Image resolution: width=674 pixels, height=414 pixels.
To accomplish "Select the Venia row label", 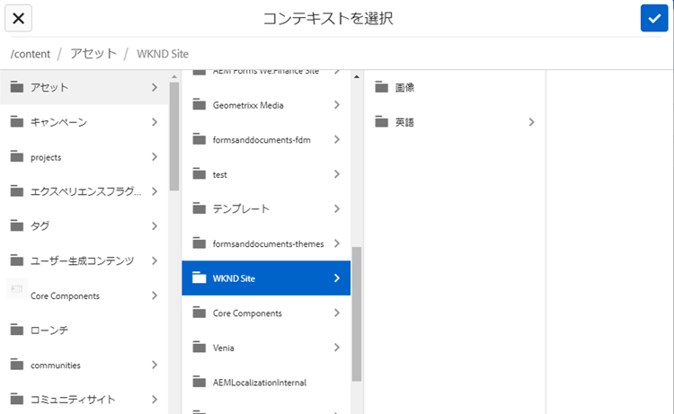I will (224, 348).
